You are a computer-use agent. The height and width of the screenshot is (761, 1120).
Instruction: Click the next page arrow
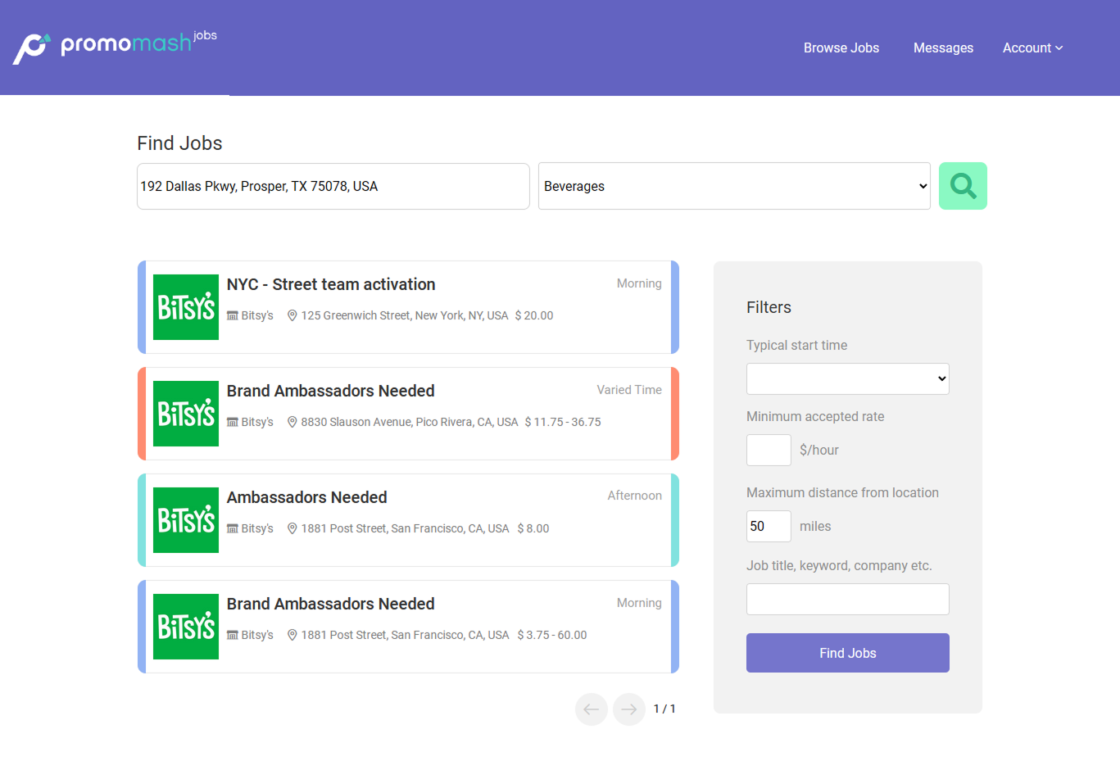(x=628, y=709)
